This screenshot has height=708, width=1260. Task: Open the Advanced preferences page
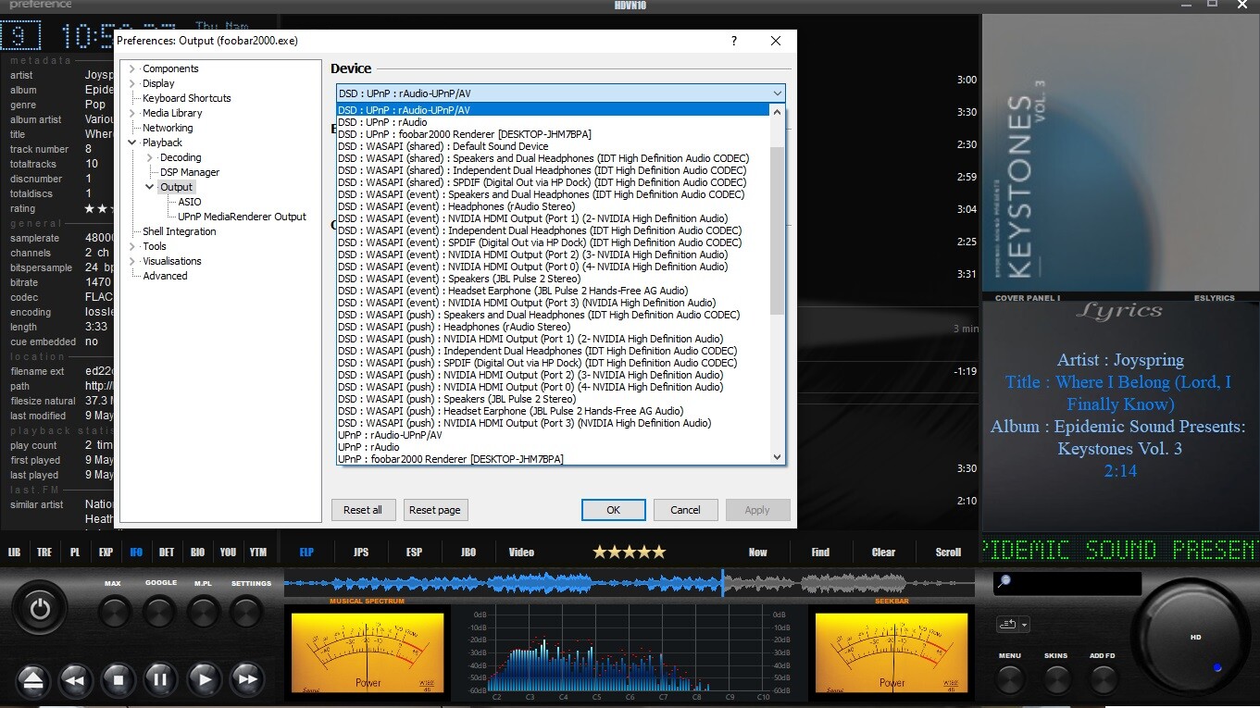click(165, 276)
